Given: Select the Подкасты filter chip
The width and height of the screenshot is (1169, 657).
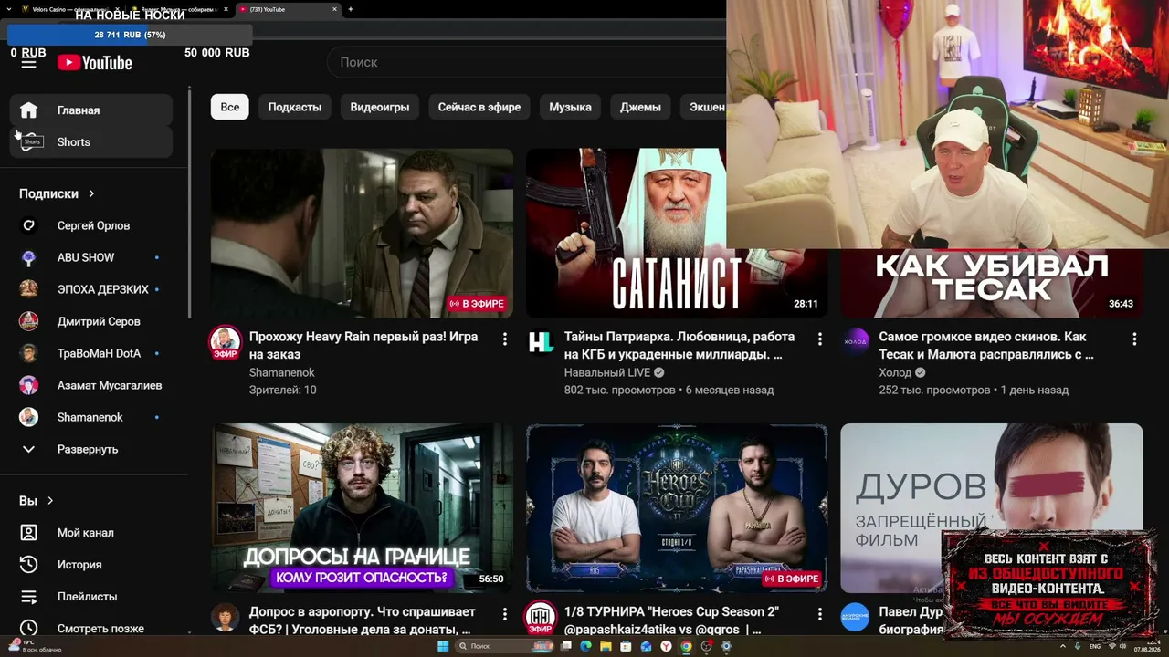Looking at the screenshot, I should (x=295, y=107).
